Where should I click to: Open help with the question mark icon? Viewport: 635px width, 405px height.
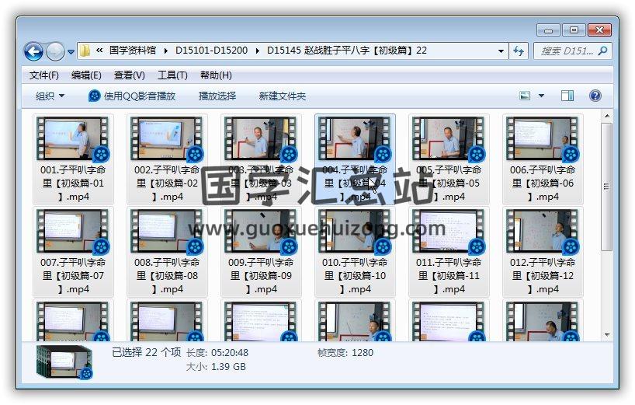[x=595, y=96]
